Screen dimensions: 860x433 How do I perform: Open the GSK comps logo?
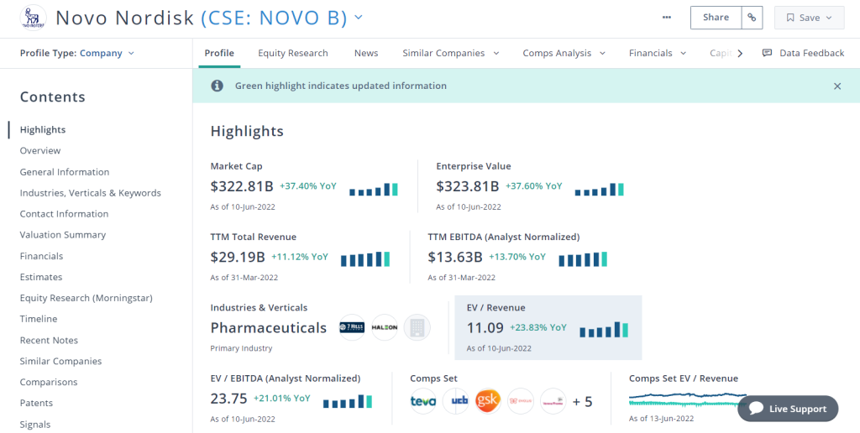[x=488, y=401]
